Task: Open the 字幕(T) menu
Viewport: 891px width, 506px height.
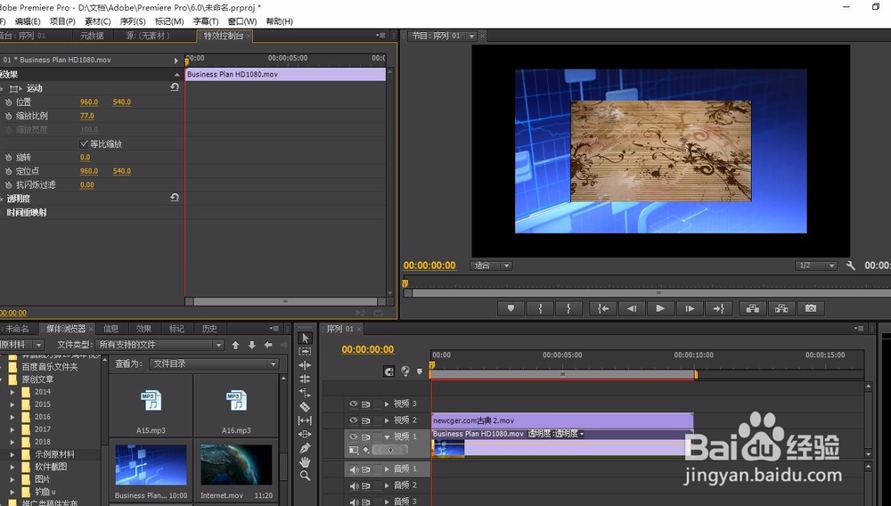Action: coord(206,21)
